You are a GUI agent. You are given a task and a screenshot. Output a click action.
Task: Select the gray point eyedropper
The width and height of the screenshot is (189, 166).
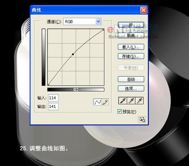[131, 100]
